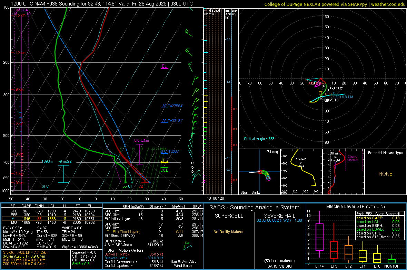Image resolution: width=407 pixels, height=270 pixels.
Task: Click the Eff Shear (EBWD) row
Action: click(154, 236)
